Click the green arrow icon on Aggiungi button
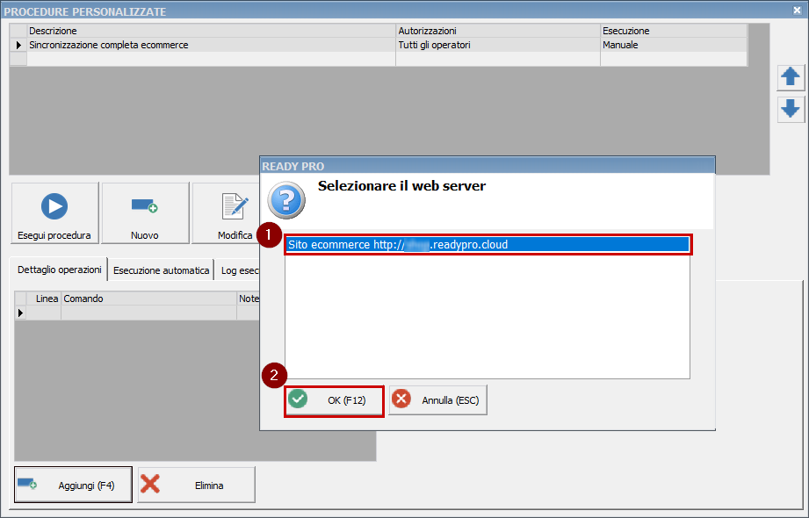Image resolution: width=809 pixels, height=518 pixels. (x=26, y=484)
